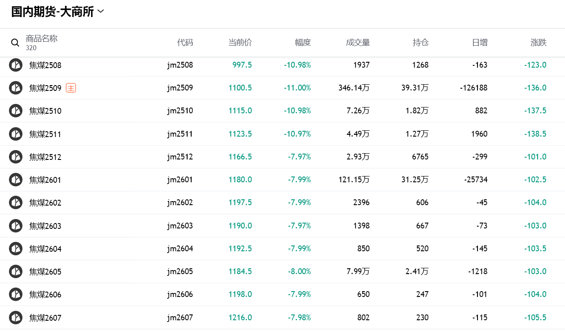
Task: Click the commodity icon for 焦煤2606
Action: (16, 294)
